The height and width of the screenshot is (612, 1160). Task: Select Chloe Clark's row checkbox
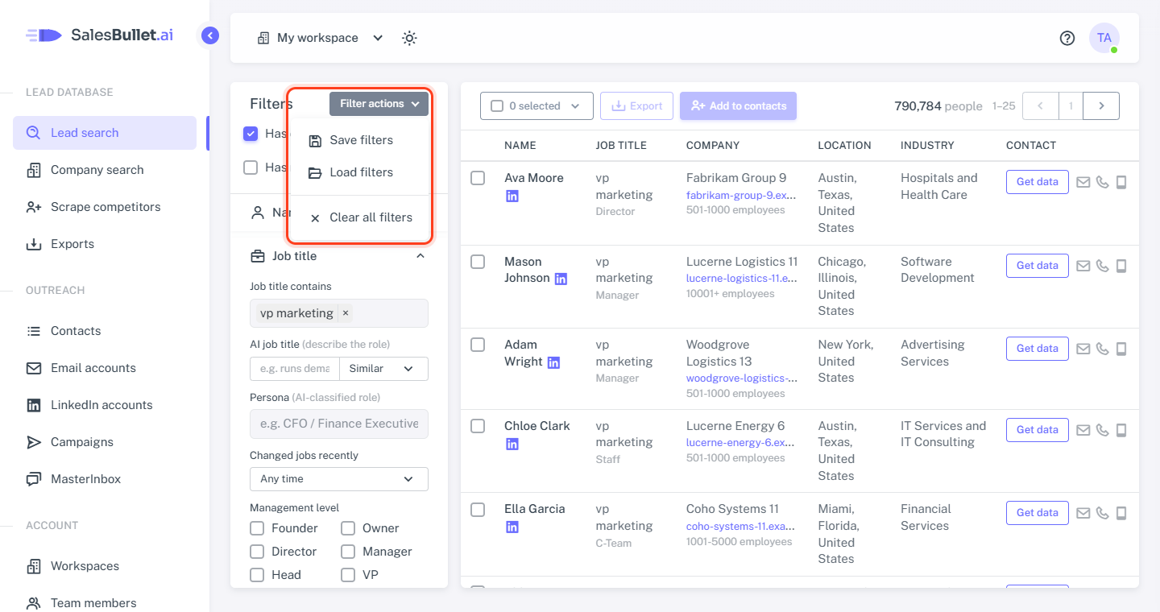pos(478,426)
